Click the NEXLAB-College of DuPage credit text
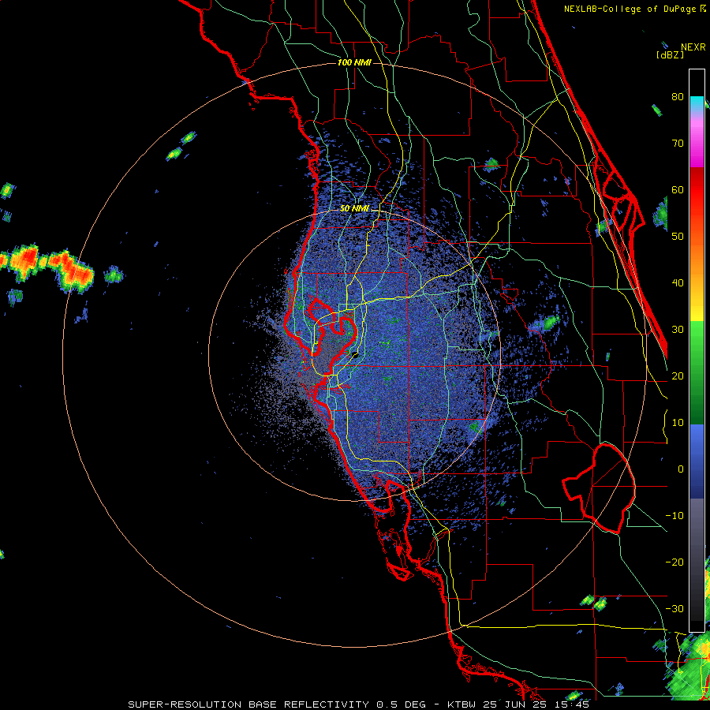Image resolution: width=710 pixels, height=710 pixels. click(x=634, y=9)
